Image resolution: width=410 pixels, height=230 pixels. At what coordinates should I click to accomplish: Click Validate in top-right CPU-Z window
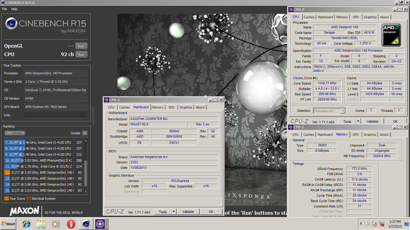(x=372, y=121)
